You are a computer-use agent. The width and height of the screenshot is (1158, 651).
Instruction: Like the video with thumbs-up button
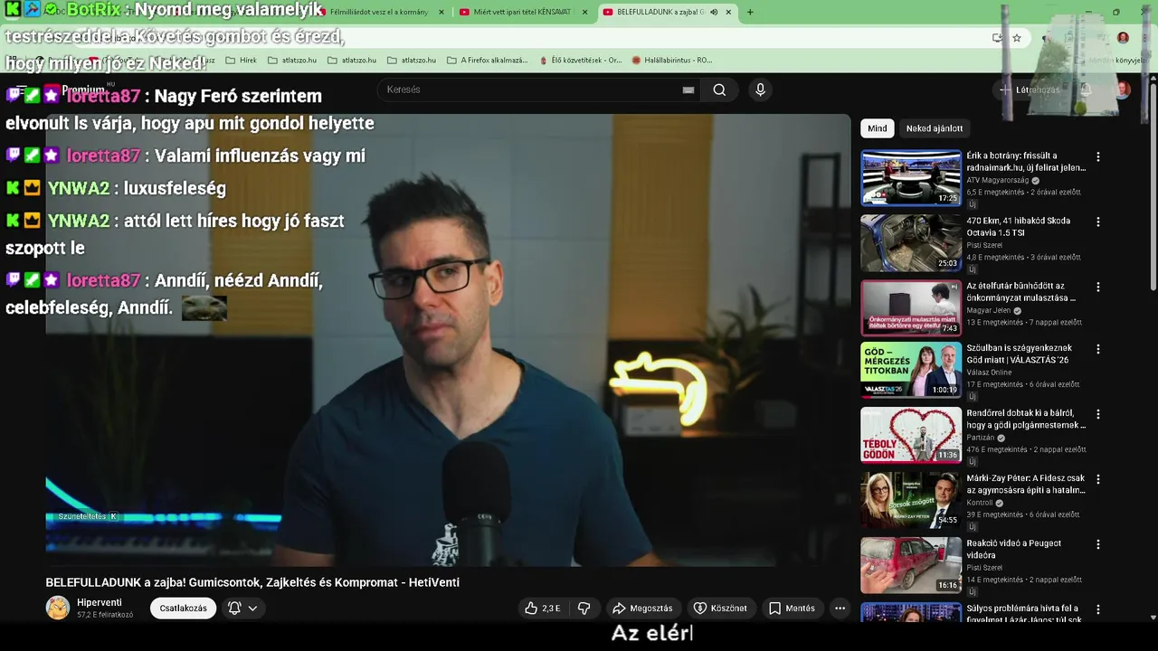pos(542,609)
